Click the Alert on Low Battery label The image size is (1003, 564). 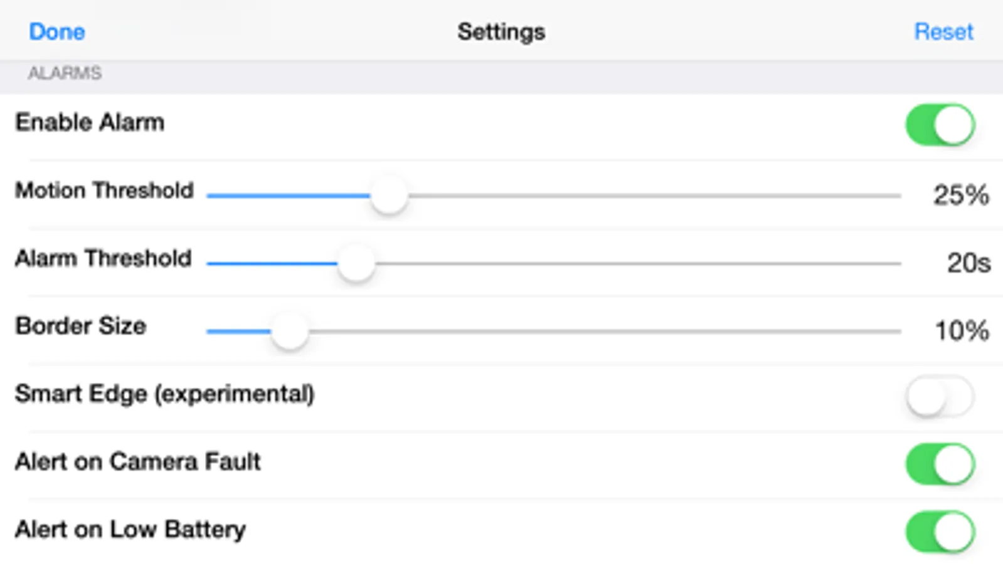coord(130,530)
